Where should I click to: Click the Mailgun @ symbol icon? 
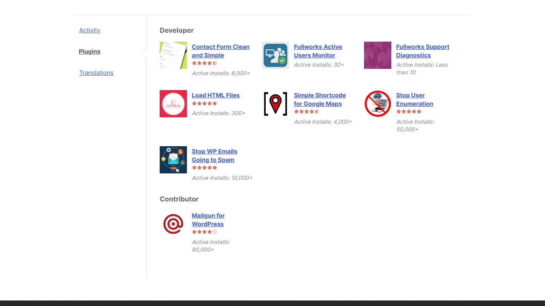click(x=173, y=224)
